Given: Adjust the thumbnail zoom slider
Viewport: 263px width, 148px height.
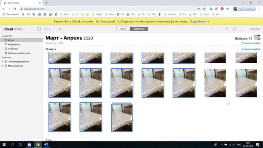Looking at the screenshot, I should 53,29.
